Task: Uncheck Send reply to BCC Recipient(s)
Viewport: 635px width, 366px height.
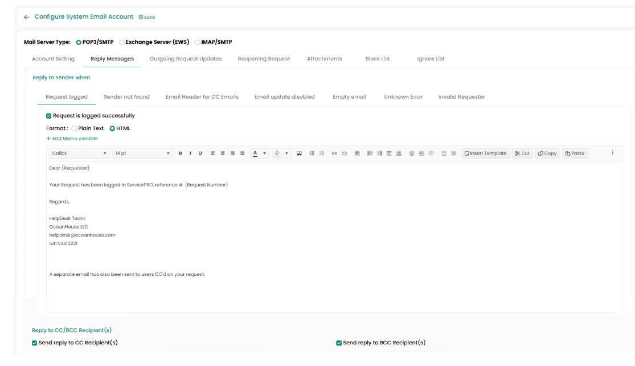Action: (x=339, y=343)
